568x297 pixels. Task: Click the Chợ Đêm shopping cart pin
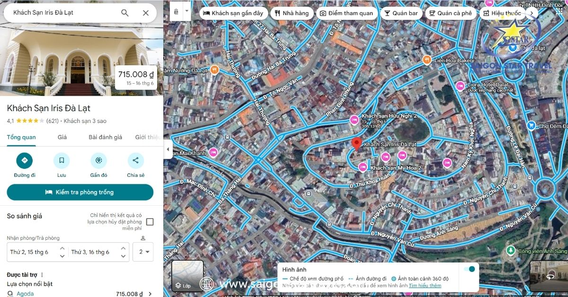tap(531, 125)
